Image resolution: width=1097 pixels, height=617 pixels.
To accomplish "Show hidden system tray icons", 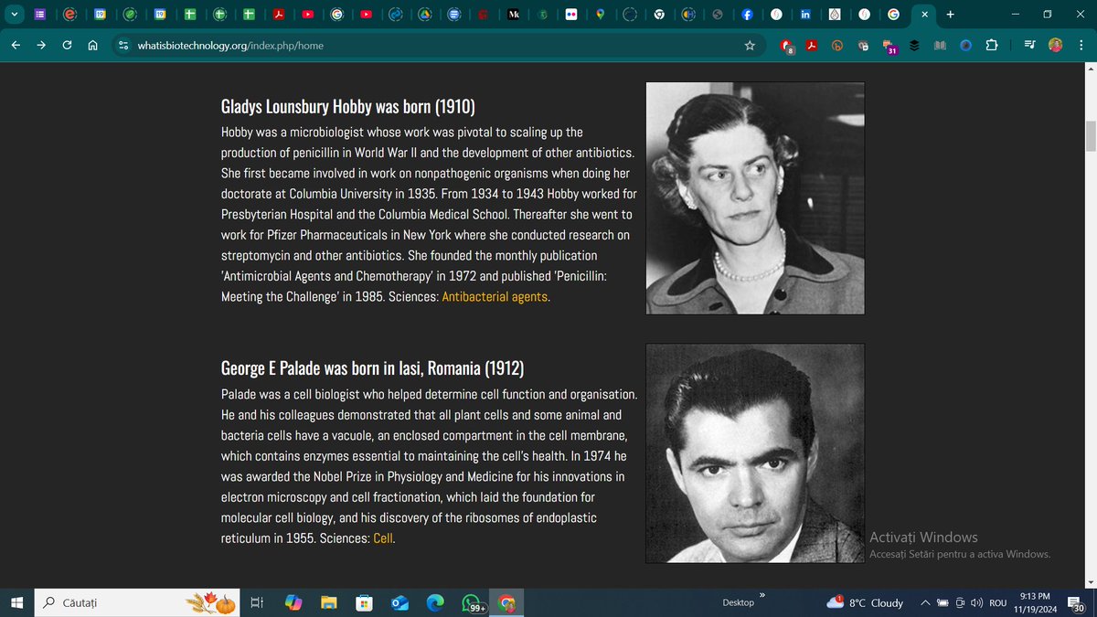I will pyautogui.click(x=925, y=602).
